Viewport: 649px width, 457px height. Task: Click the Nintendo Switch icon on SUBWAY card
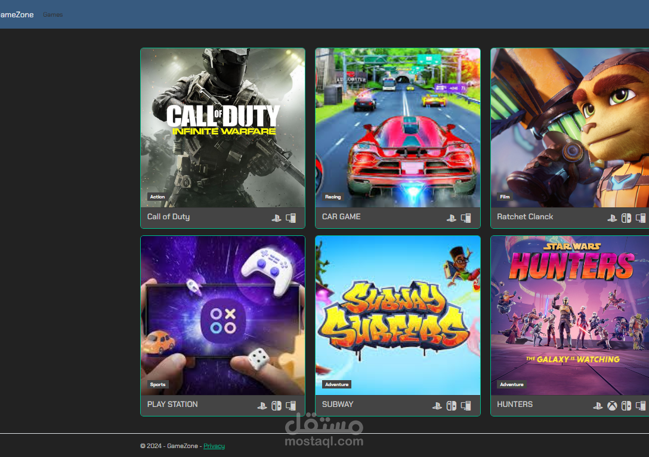(x=452, y=406)
